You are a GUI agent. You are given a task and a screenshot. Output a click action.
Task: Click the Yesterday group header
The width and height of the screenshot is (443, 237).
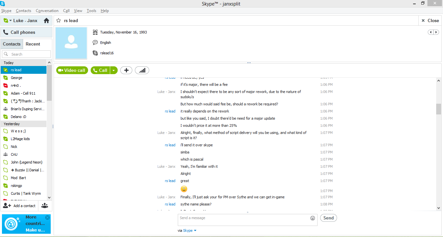(24, 124)
